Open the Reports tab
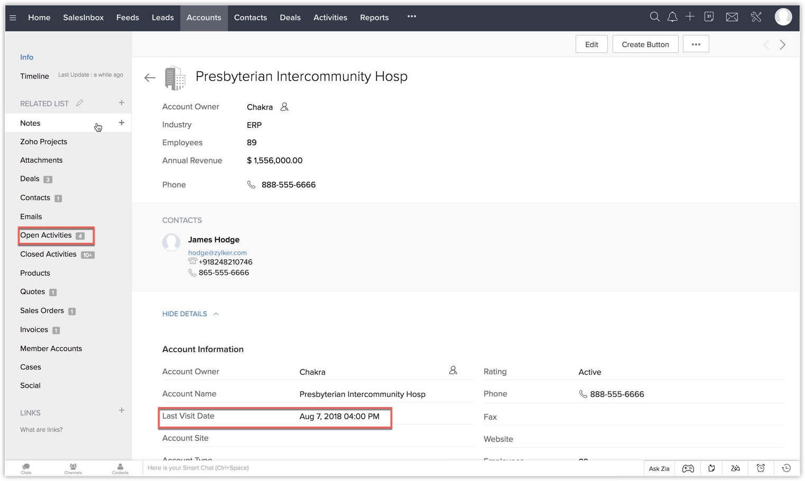Viewport: 805px width, 481px height. [374, 17]
